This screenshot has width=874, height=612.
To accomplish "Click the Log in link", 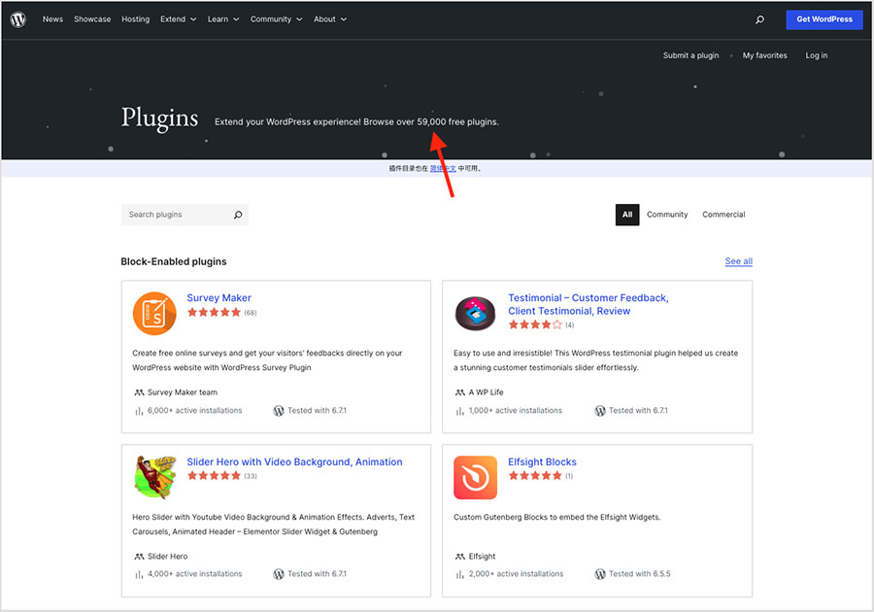I will [x=816, y=55].
